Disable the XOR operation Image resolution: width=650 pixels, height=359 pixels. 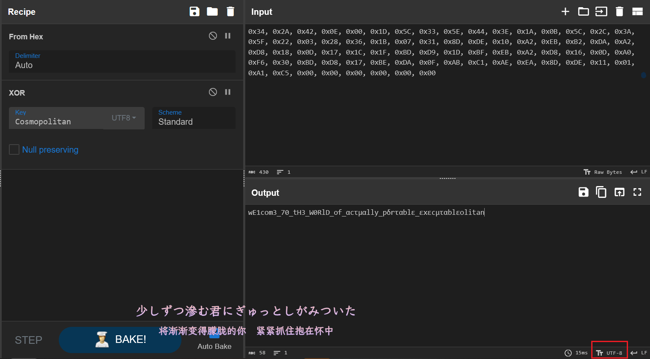coord(213,92)
